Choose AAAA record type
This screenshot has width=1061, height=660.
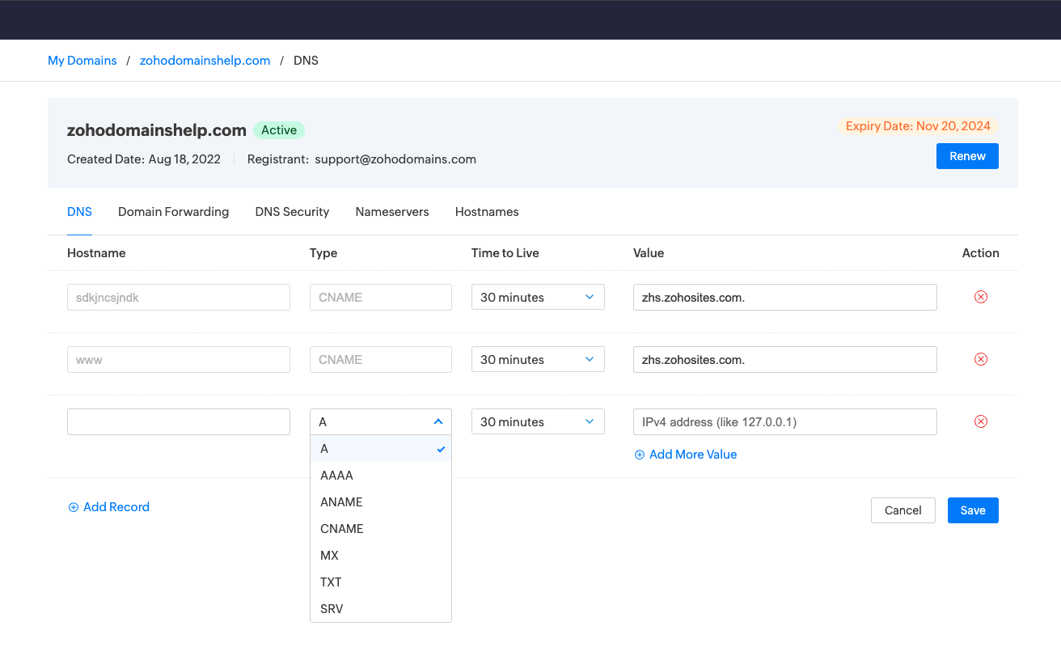click(381, 476)
